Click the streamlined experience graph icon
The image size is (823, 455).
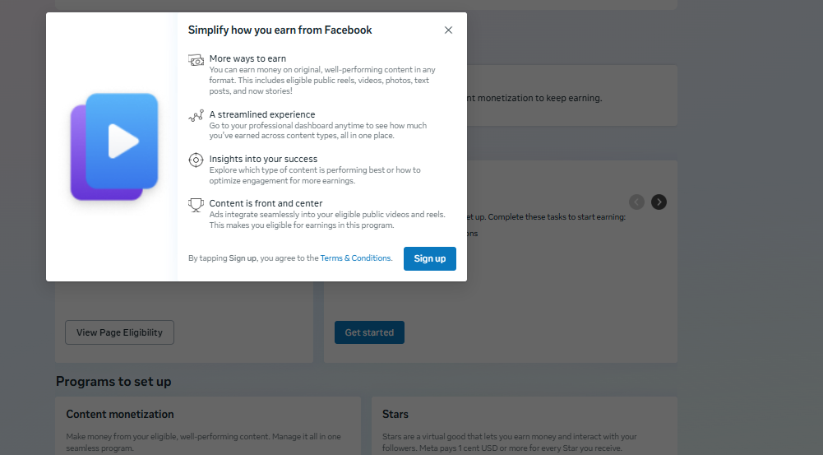(x=196, y=116)
